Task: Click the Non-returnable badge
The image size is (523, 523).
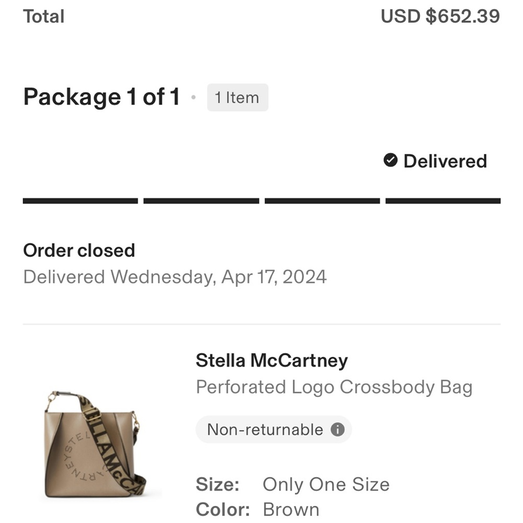Action: [274, 429]
